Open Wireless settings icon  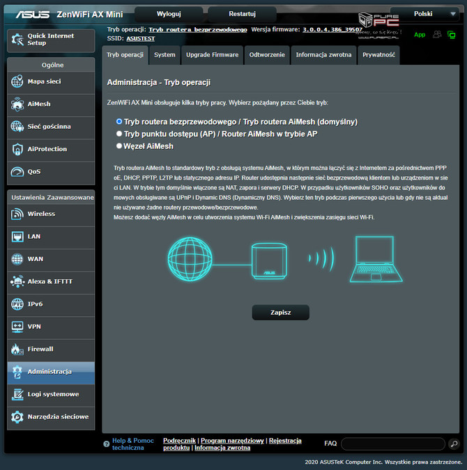[17, 214]
